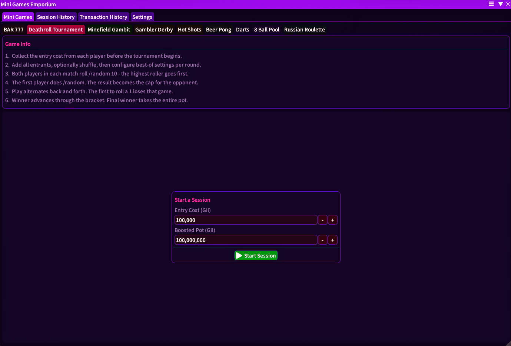Click the 'Add all entrants' instruction line
The height and width of the screenshot is (346, 511).
(103, 65)
